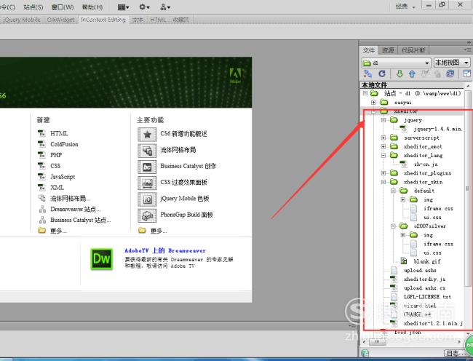Open the gear extensions dropdown
Viewport: 473px width, 361px height.
144,7
